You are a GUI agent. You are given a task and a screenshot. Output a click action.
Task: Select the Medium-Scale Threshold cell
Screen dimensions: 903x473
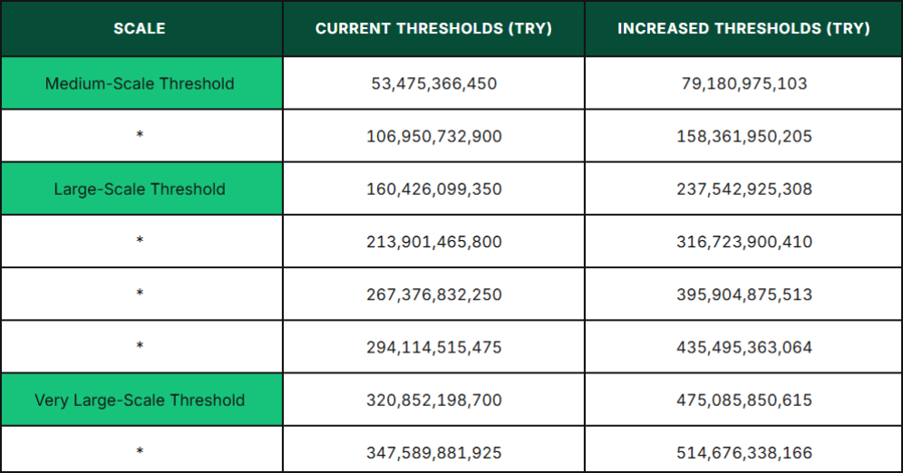coord(140,83)
